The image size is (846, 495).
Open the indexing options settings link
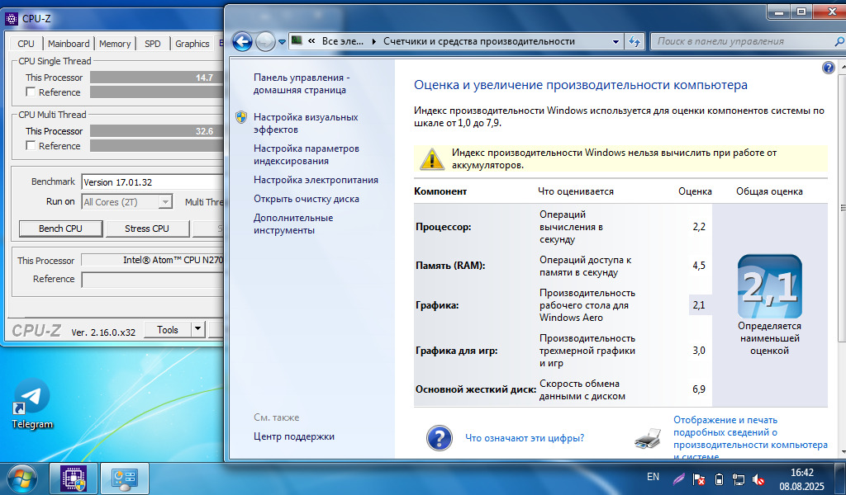pyautogui.click(x=306, y=154)
